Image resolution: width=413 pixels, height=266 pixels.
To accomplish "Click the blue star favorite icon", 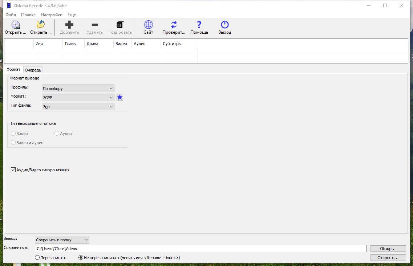I will point(120,97).
